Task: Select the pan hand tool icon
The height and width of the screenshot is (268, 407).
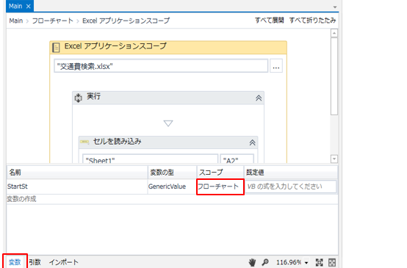Action: click(x=252, y=262)
